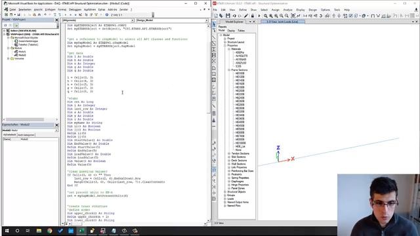Viewport: 420px width, 236px height.
Task: Expand the Loads node in Model Explorer
Action: (x=225, y=199)
